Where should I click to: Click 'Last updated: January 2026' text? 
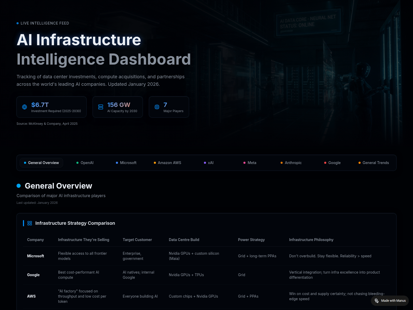(x=37, y=203)
